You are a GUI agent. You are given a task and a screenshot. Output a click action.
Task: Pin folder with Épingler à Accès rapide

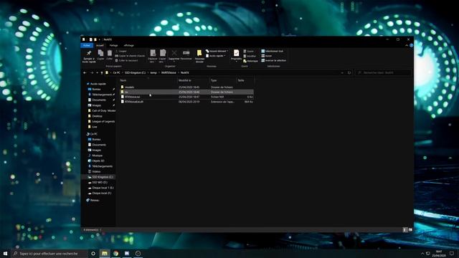tap(89, 56)
